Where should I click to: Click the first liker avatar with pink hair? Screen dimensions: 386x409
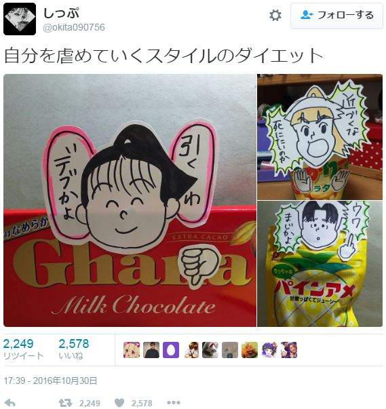(x=132, y=350)
